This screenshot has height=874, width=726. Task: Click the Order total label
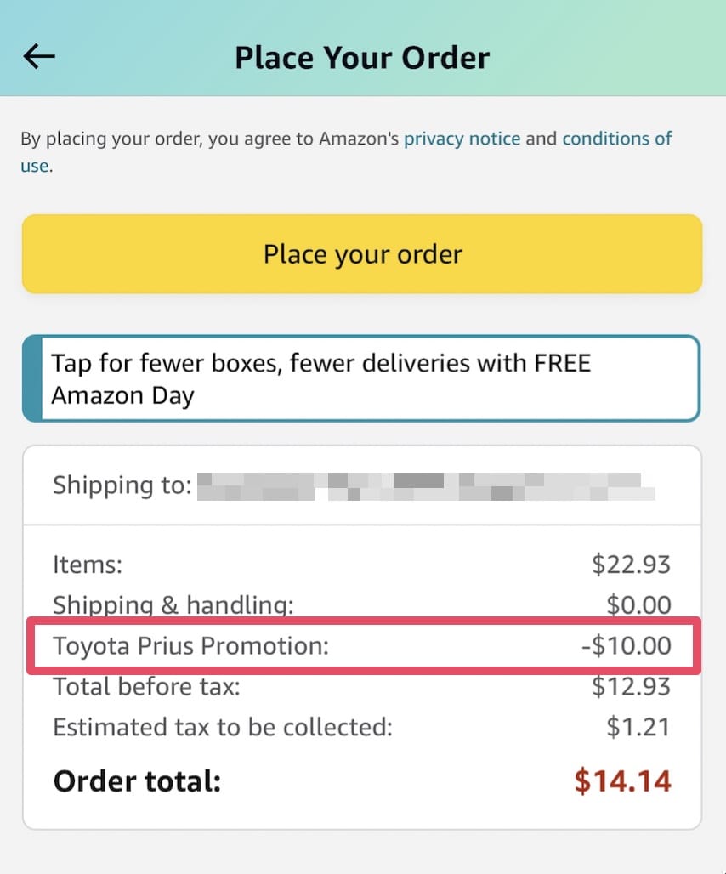[137, 780]
